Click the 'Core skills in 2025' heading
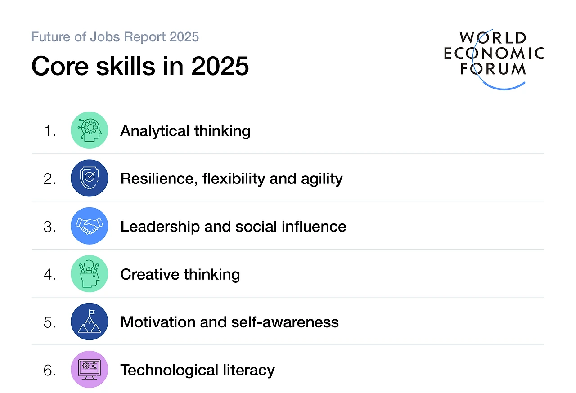Viewport: 576px width, 393px height. click(x=140, y=67)
